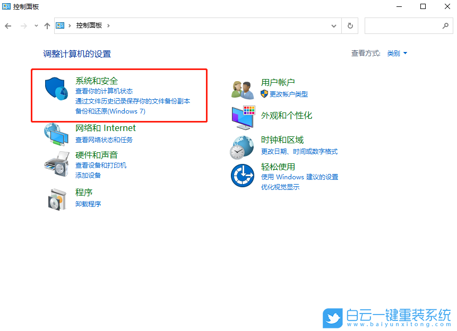Open the 外观和个性化 display icon
Image resolution: width=457 pixels, height=331 pixels.
pyautogui.click(x=243, y=116)
